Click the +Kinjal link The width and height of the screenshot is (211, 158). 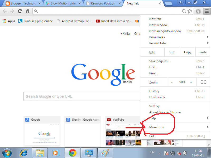126,34
